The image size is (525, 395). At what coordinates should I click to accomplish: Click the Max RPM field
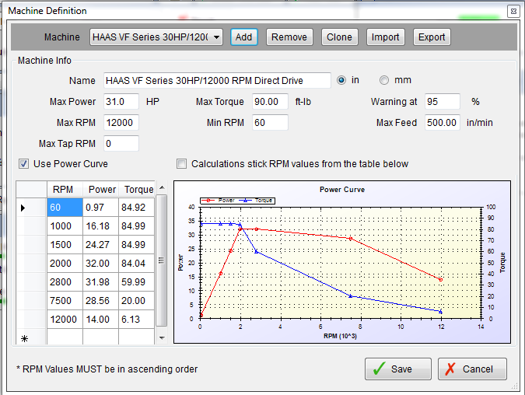[x=121, y=123]
